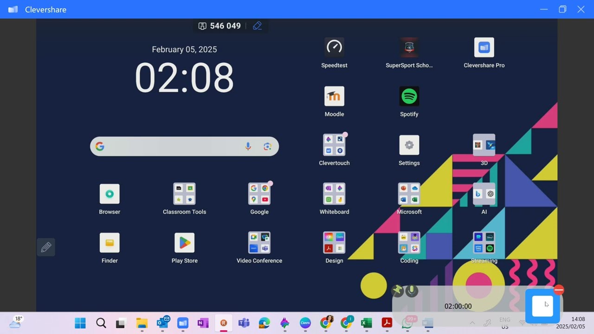Screen dimensions: 594x334
Task: Open the Microsoft apps folder
Action: tap(409, 194)
